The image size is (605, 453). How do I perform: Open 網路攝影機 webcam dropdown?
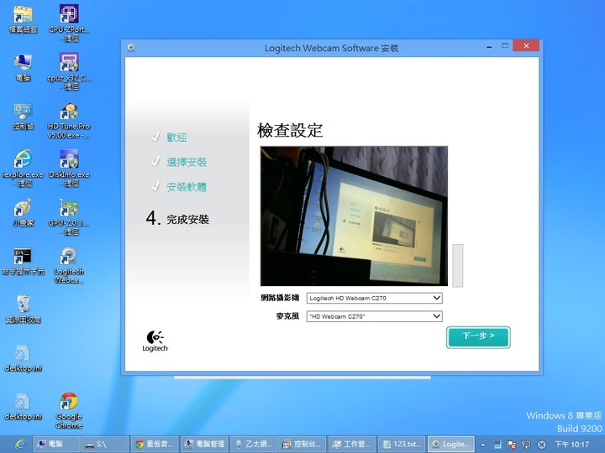(x=374, y=298)
